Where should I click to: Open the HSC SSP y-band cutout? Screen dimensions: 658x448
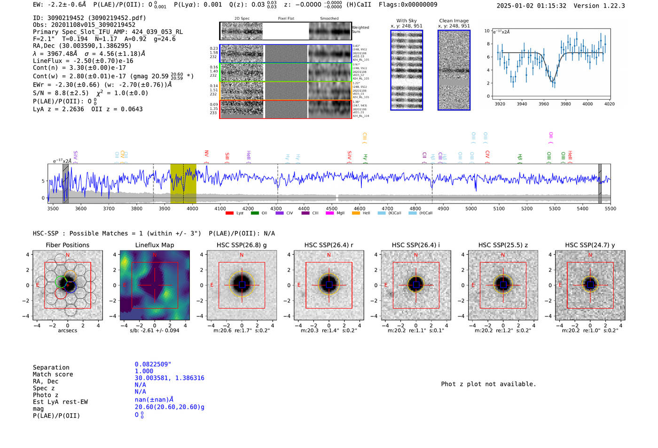[590, 285]
